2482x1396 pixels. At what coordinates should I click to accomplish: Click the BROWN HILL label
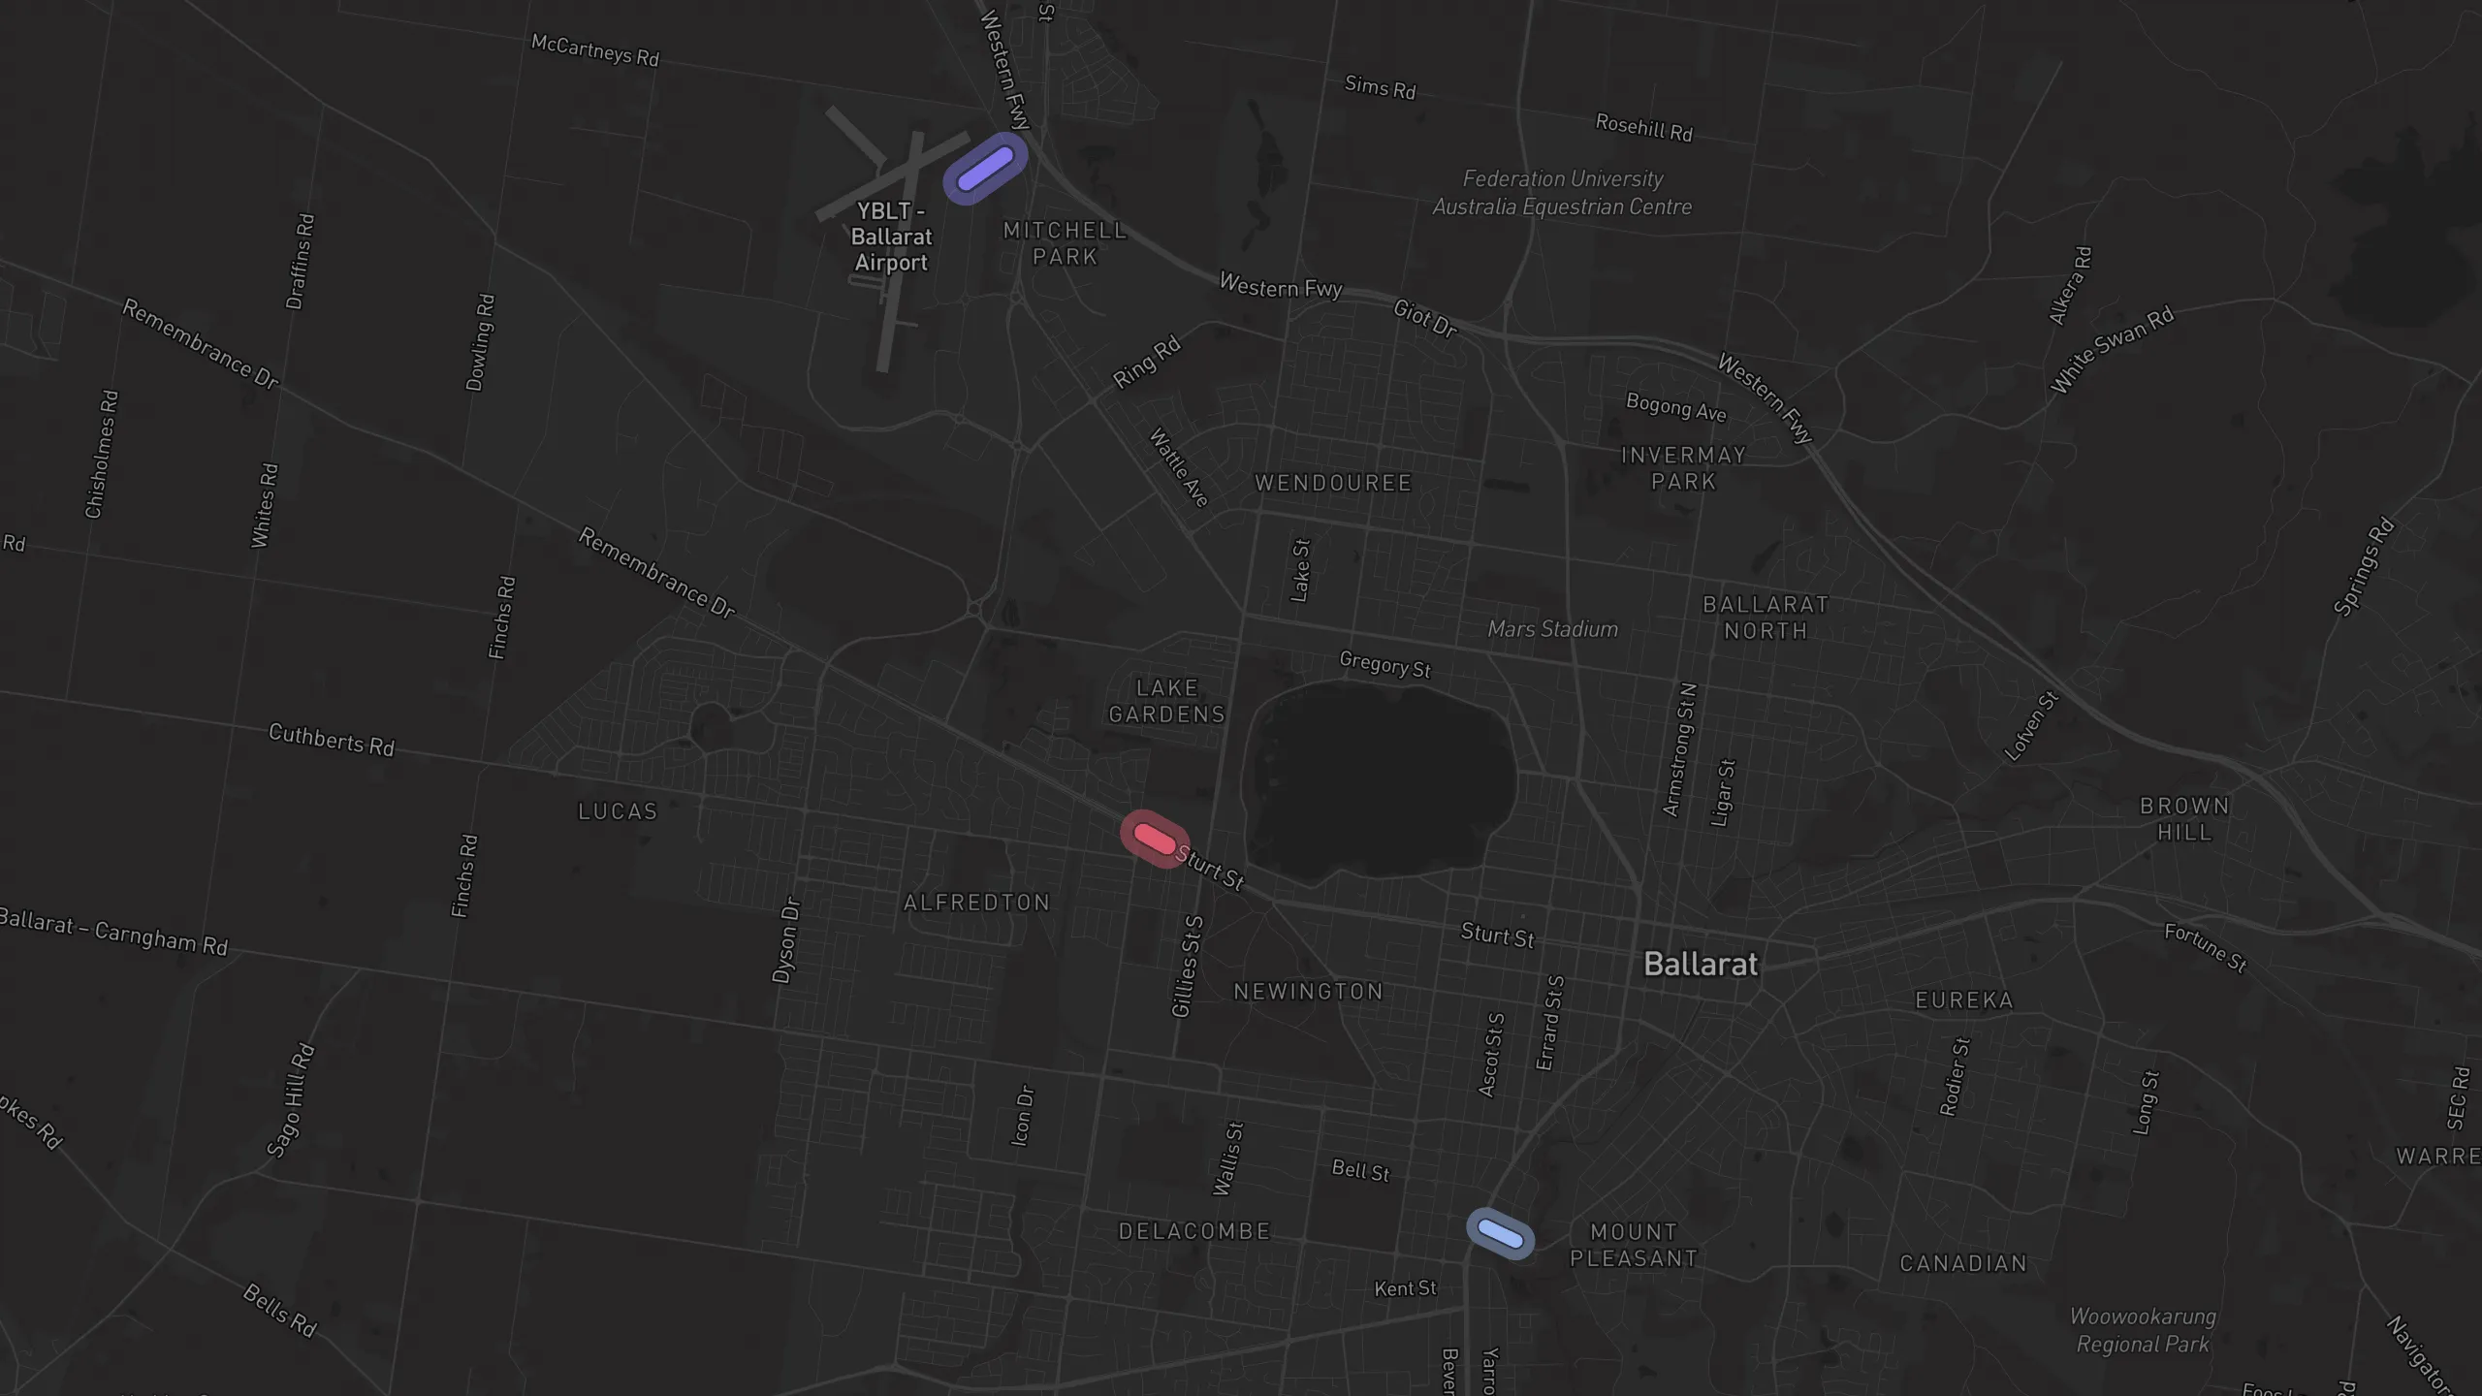pos(2184,819)
